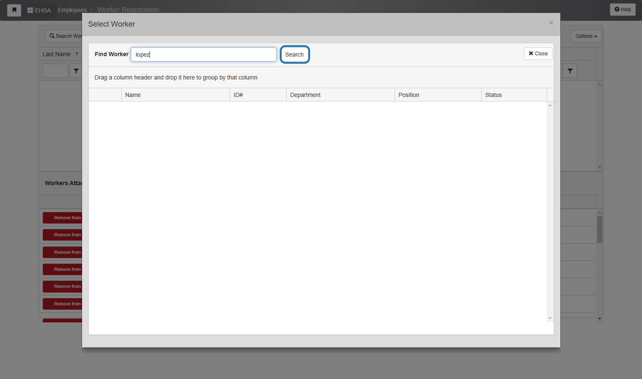Click the first Remove from button
The width and height of the screenshot is (642, 379).
click(x=62, y=218)
